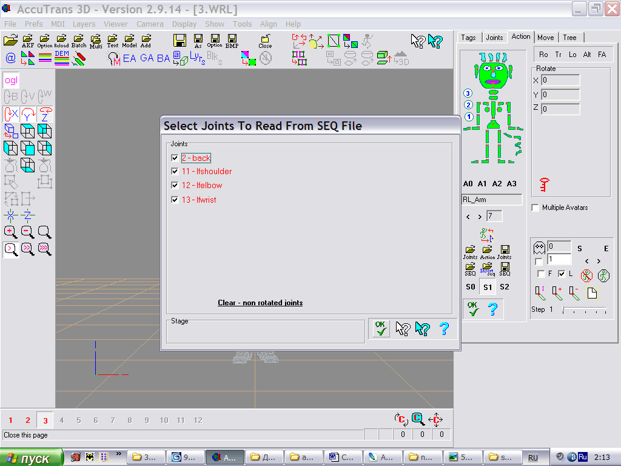This screenshot has height=466, width=621.
Task: Uncheck the 12 - lfelbow checkbox
Action: pos(175,185)
